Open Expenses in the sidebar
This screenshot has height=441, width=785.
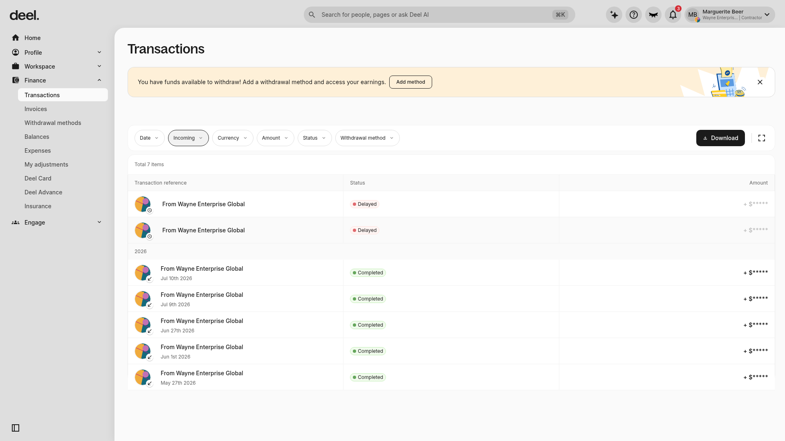tap(38, 151)
